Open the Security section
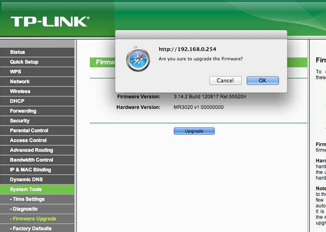 19,121
